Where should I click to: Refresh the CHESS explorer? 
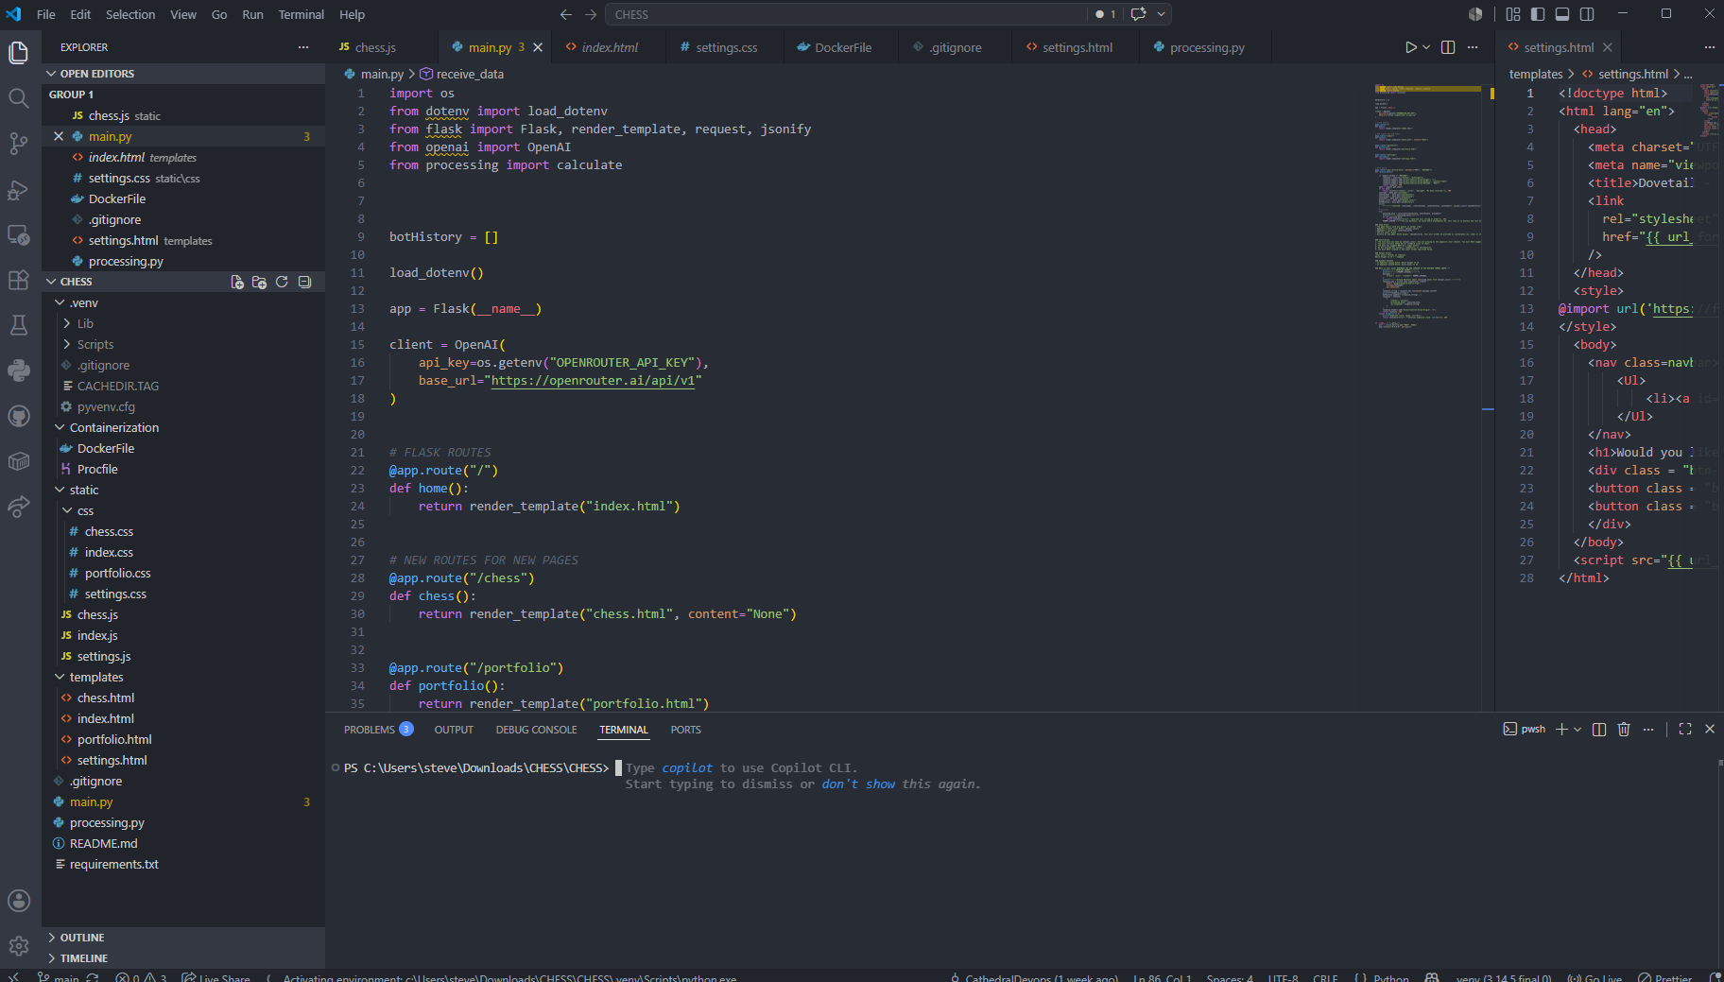pos(282,282)
